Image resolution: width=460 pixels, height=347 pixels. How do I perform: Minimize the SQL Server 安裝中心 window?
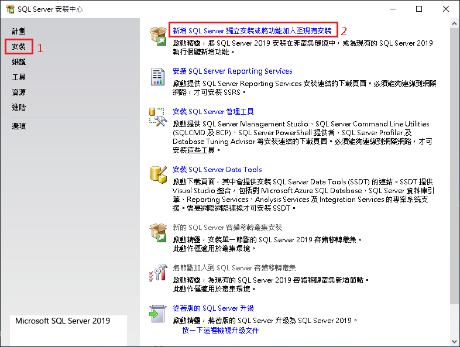(x=393, y=9)
